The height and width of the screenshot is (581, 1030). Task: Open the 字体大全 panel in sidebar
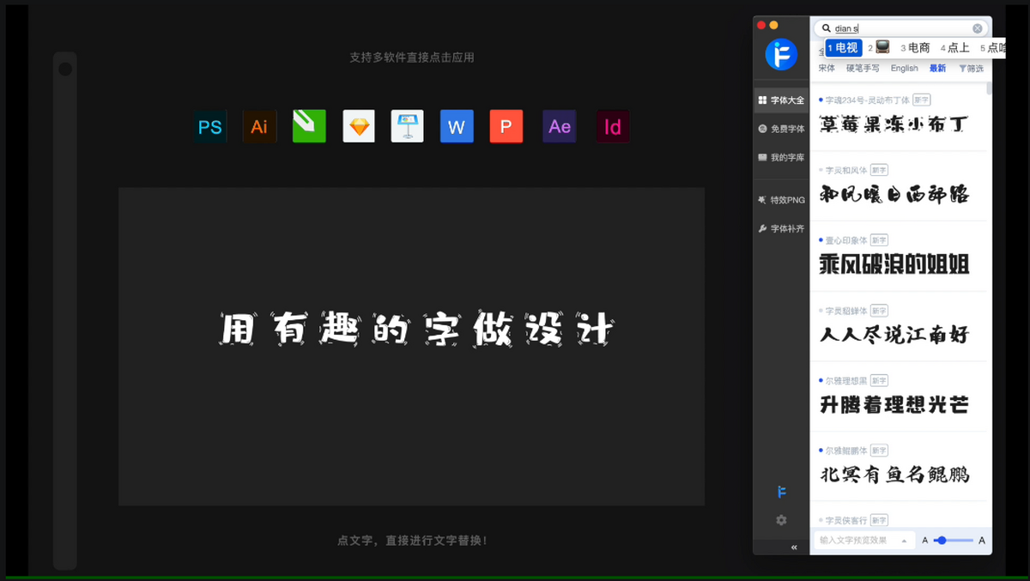(x=782, y=100)
